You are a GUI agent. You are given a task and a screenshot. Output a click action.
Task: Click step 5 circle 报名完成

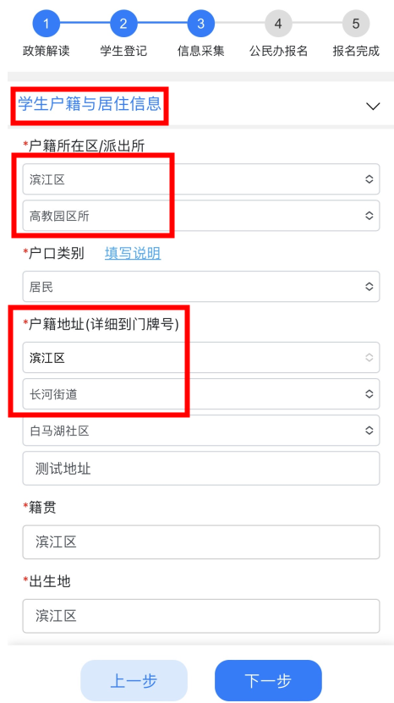(356, 24)
